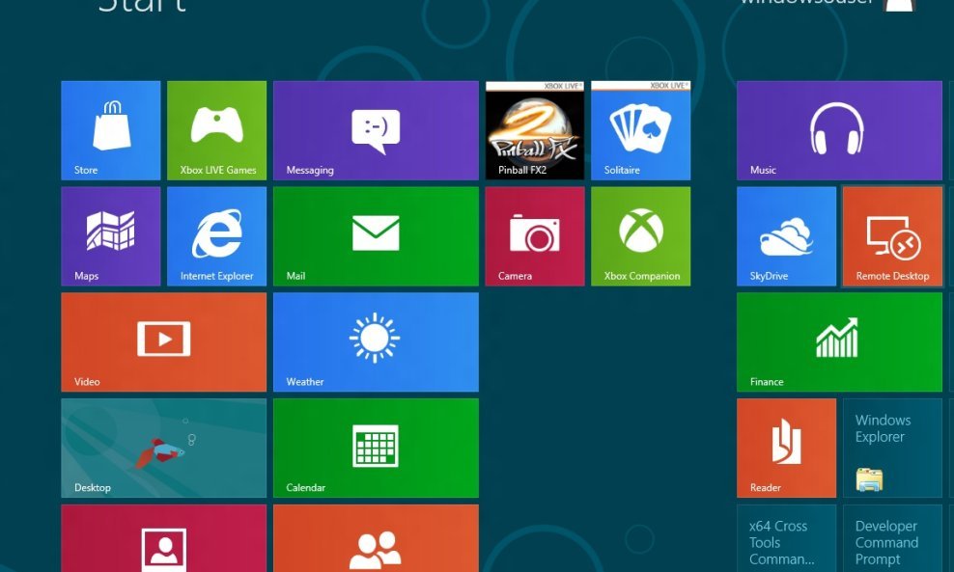Launch Pinball FX2 game tile
The image size is (954, 572).
click(x=535, y=131)
